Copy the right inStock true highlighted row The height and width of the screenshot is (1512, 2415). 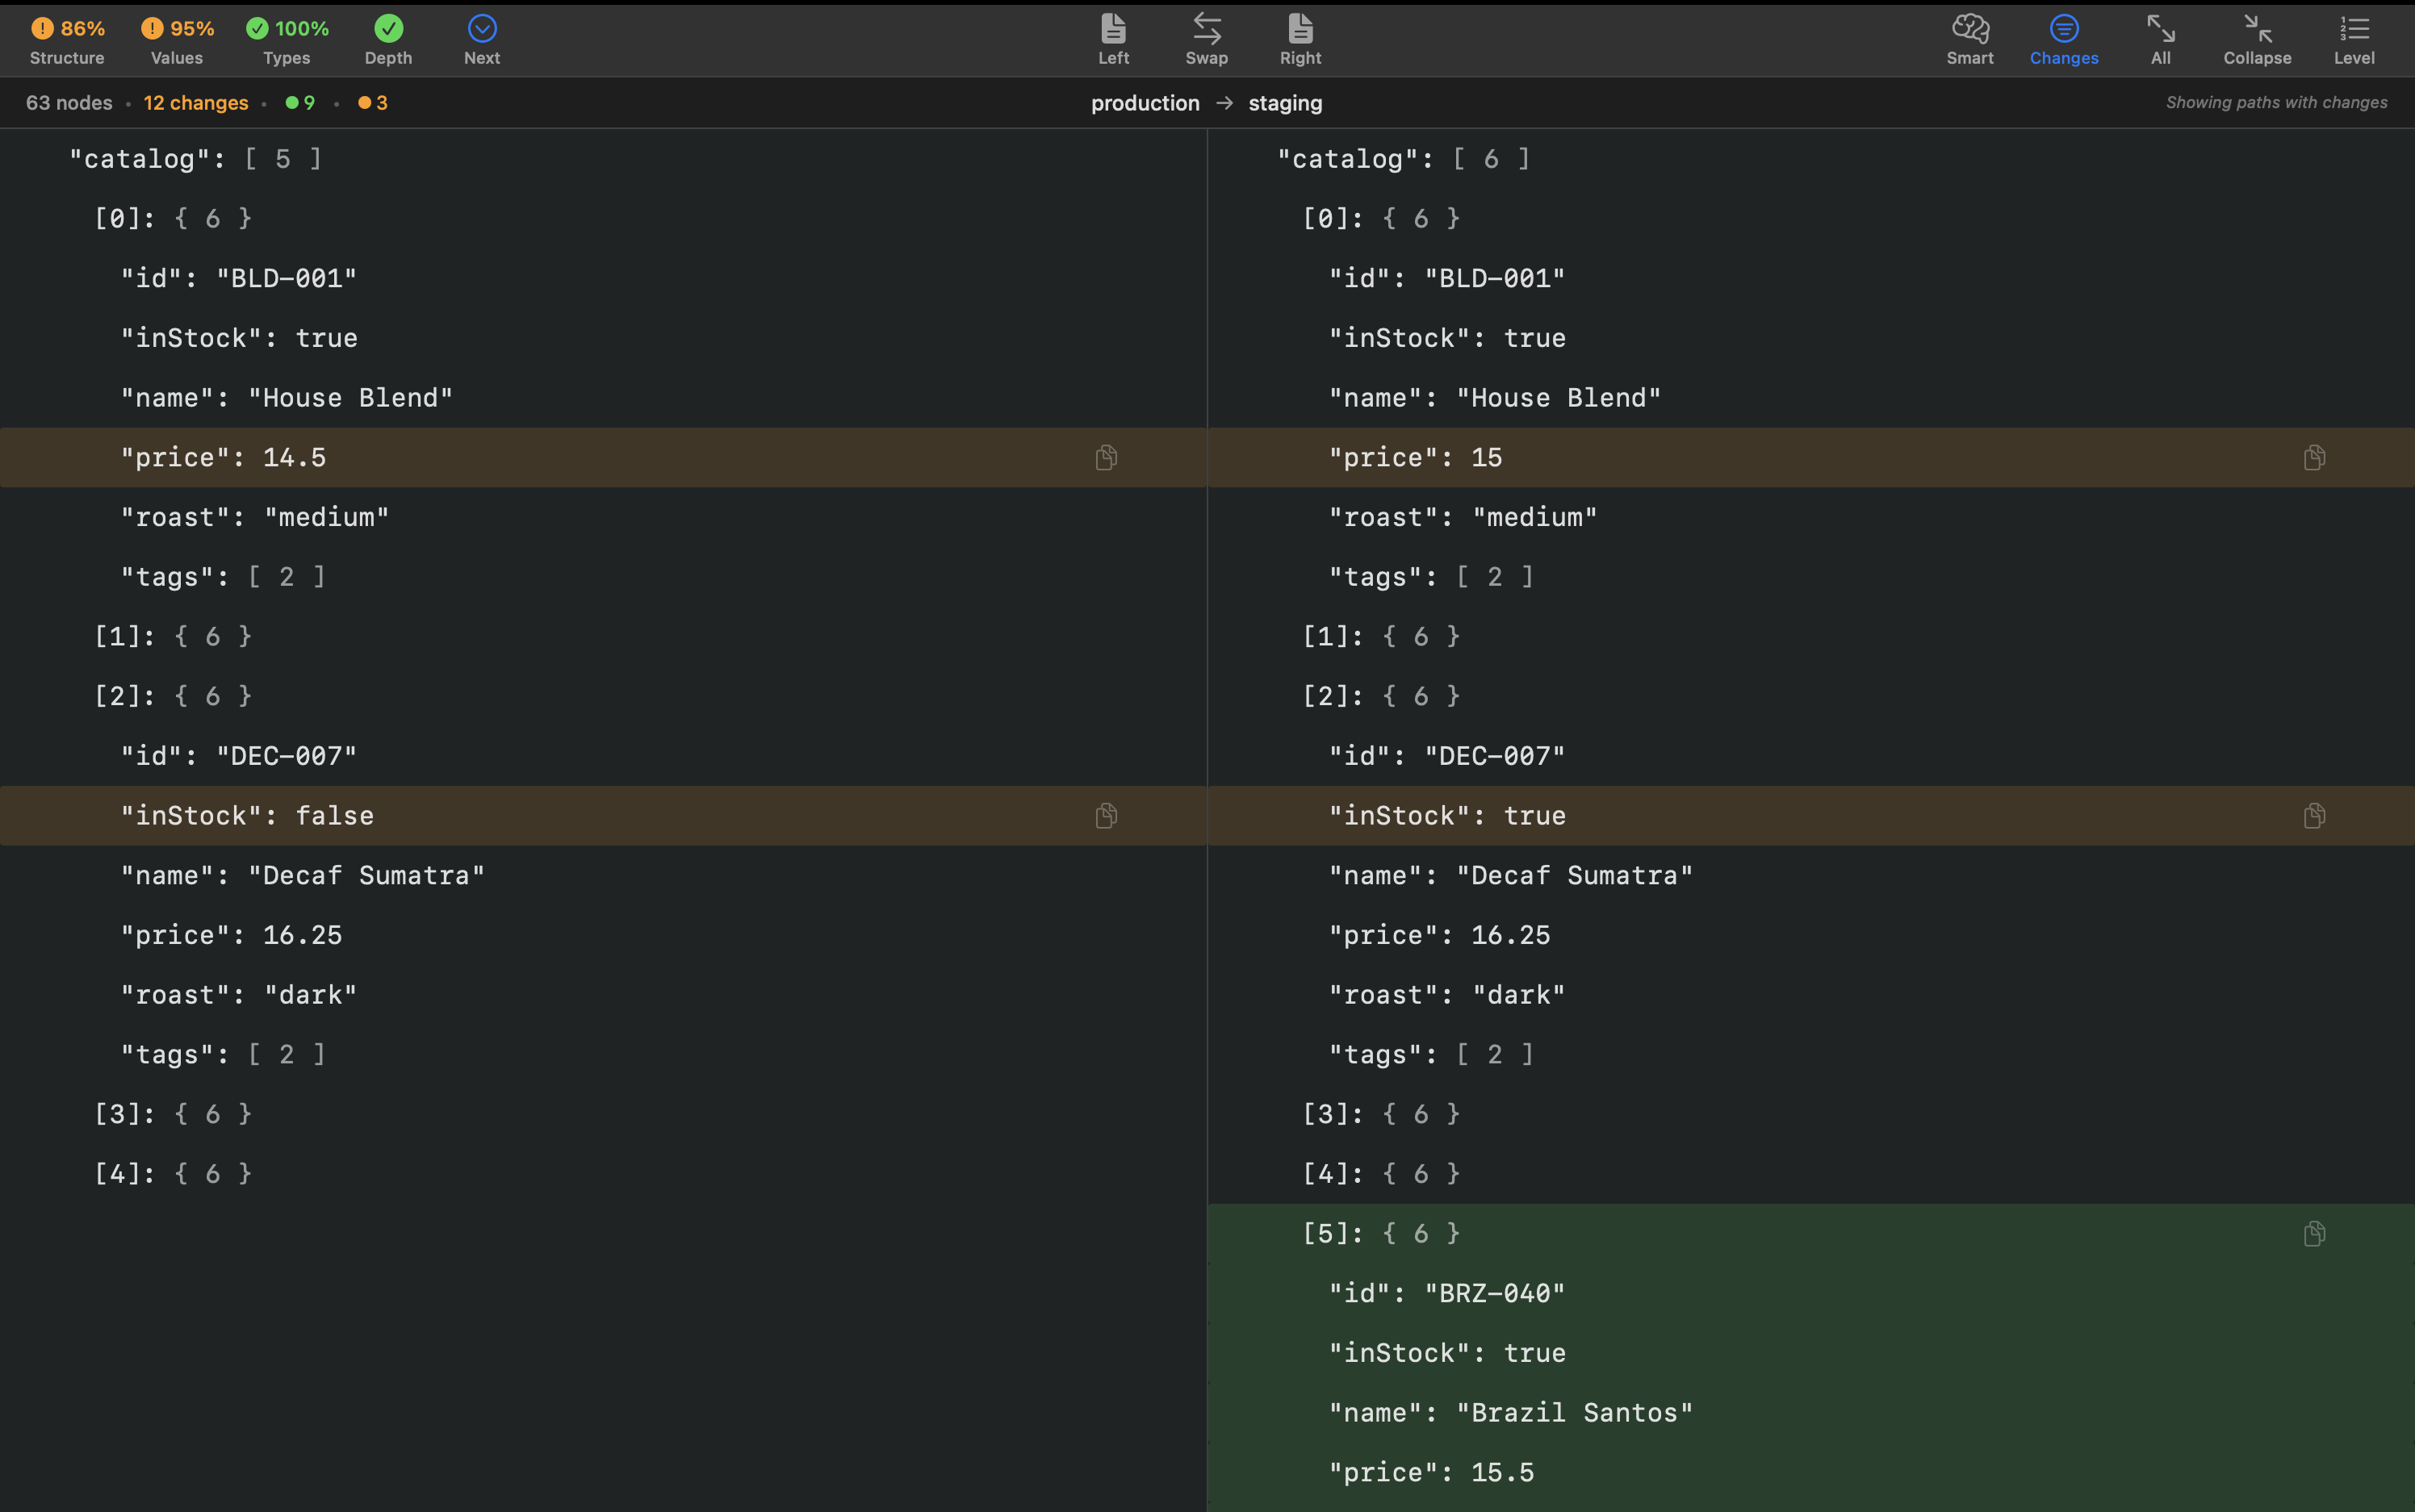click(2314, 816)
